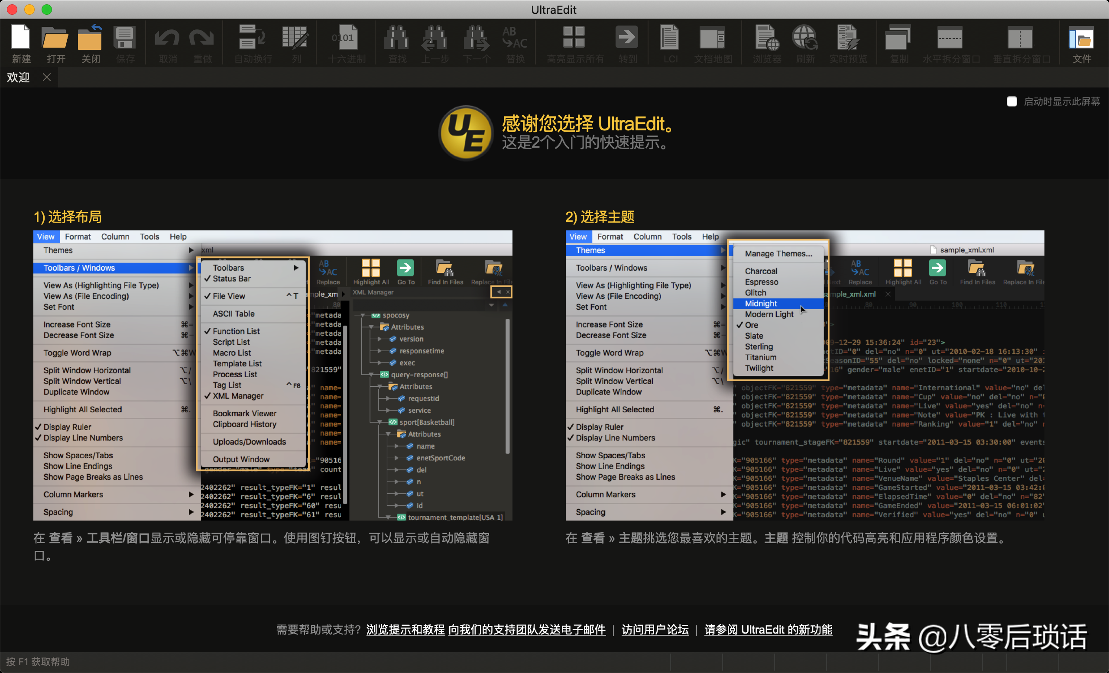
Task: Open 请参阅 UltraEdit 的新功能 link
Action: pos(768,629)
